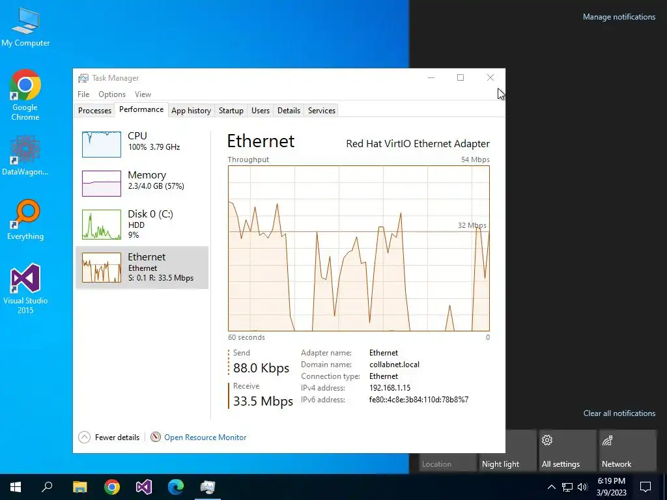Open Microsoft Edge from taskbar

point(176,487)
